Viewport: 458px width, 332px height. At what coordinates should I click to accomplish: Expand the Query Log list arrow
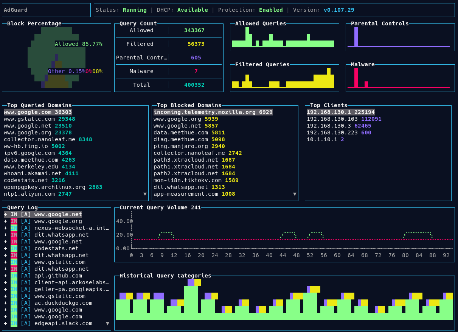pos(107,324)
